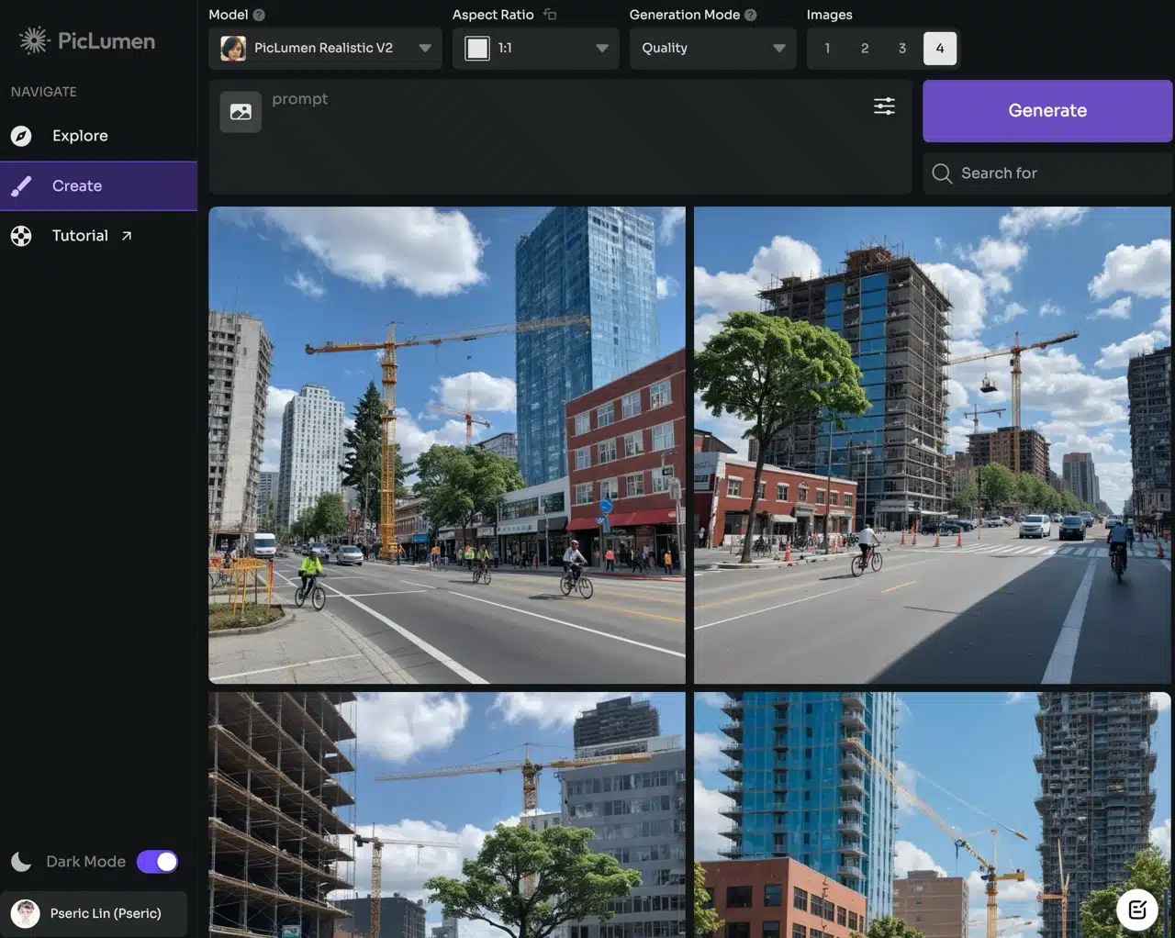Set number of images to 2

865,49
